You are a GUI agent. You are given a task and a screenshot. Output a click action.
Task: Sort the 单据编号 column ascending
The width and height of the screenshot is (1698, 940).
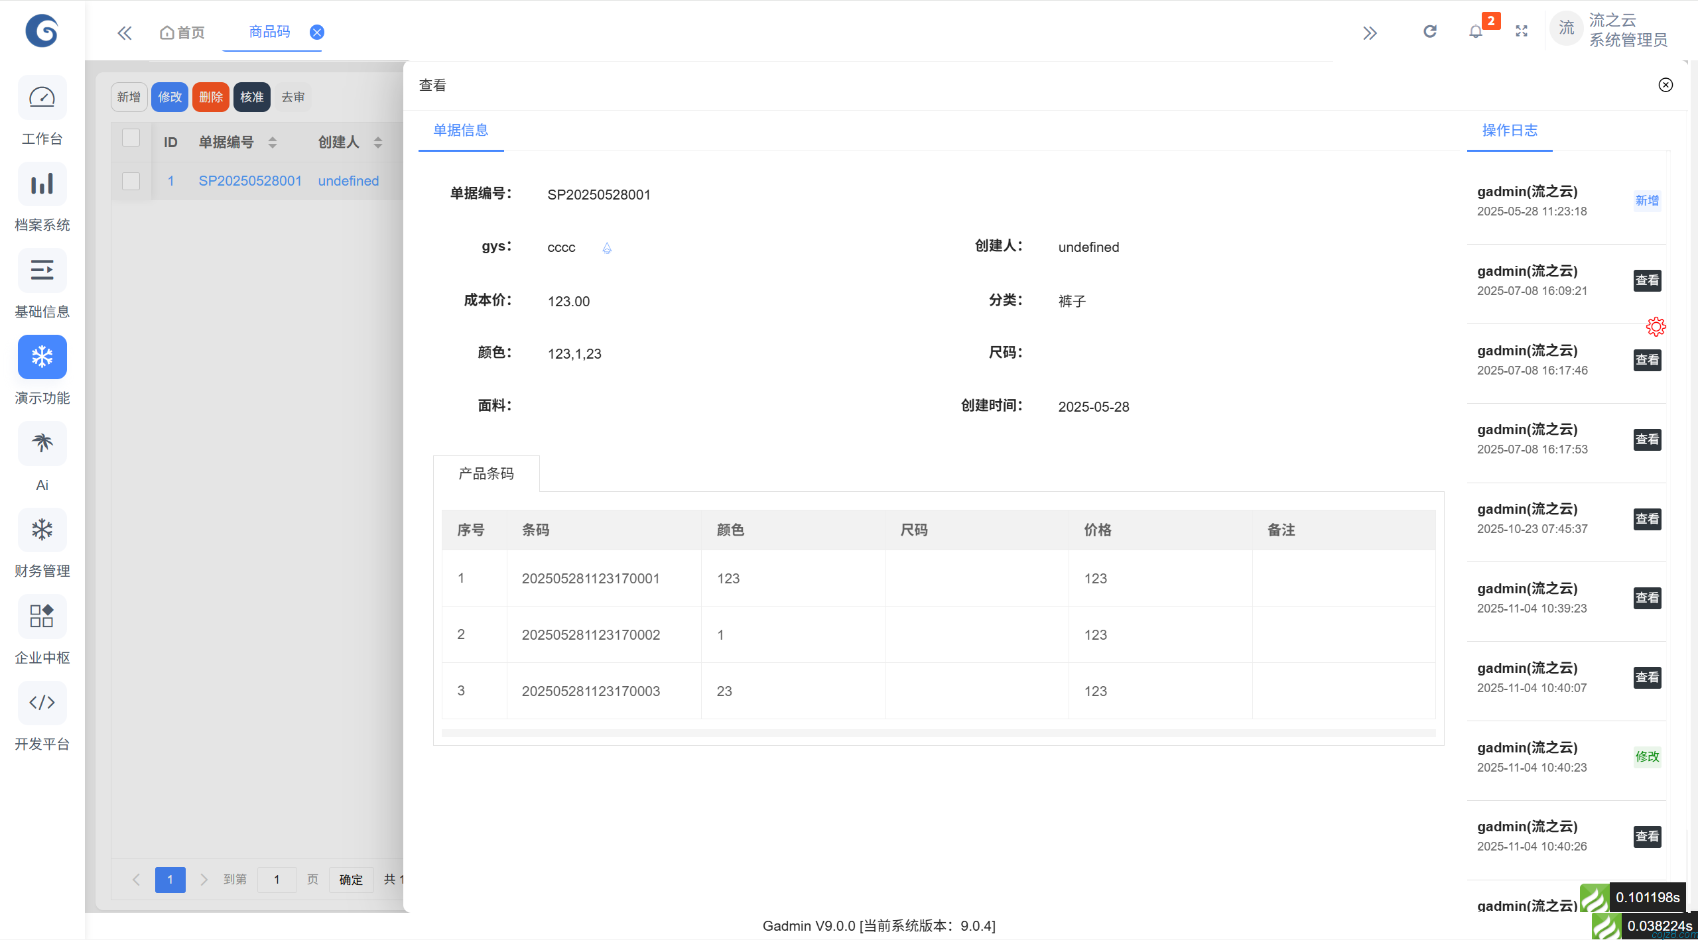(x=272, y=138)
